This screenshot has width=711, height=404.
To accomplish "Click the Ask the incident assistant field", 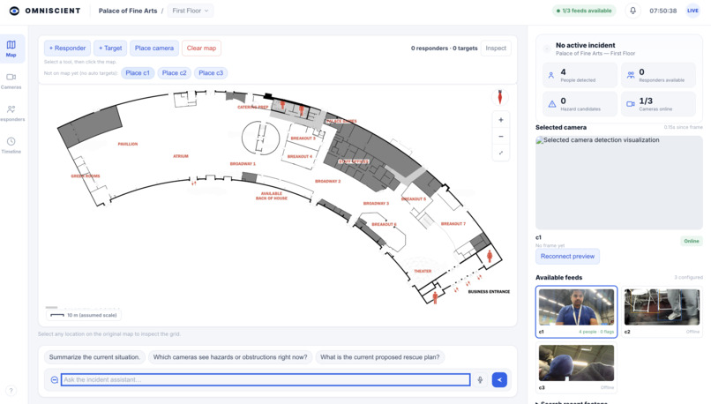I will point(266,380).
